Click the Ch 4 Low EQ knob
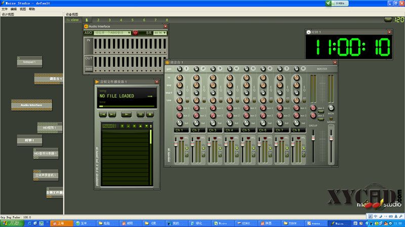This screenshot has height=227, width=405. click(230, 100)
